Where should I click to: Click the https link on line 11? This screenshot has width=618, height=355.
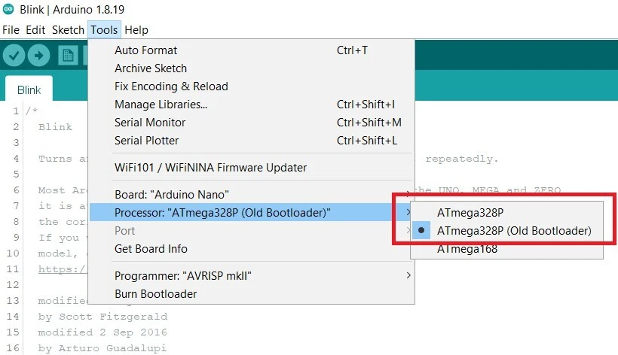tap(63, 269)
